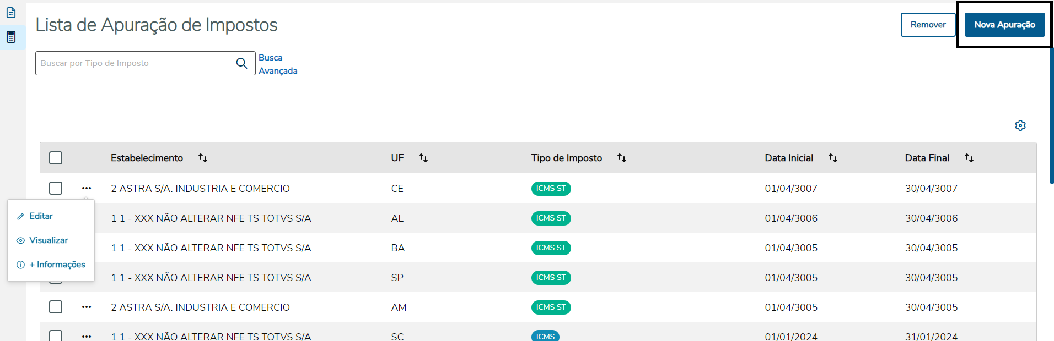Sort by Estabelecimento column arrows
This screenshot has width=1054, height=341.
(203, 158)
